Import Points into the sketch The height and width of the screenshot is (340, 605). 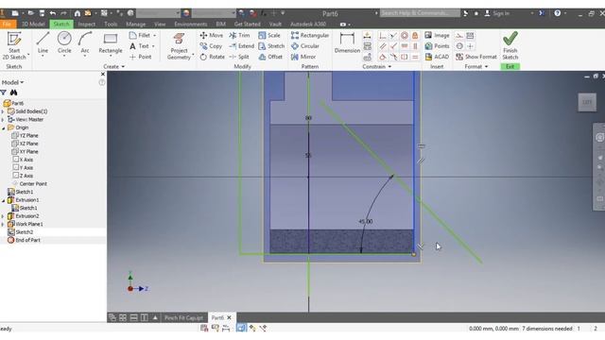[437, 46]
